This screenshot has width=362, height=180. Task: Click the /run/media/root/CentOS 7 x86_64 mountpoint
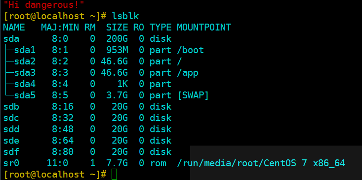(x=261, y=163)
